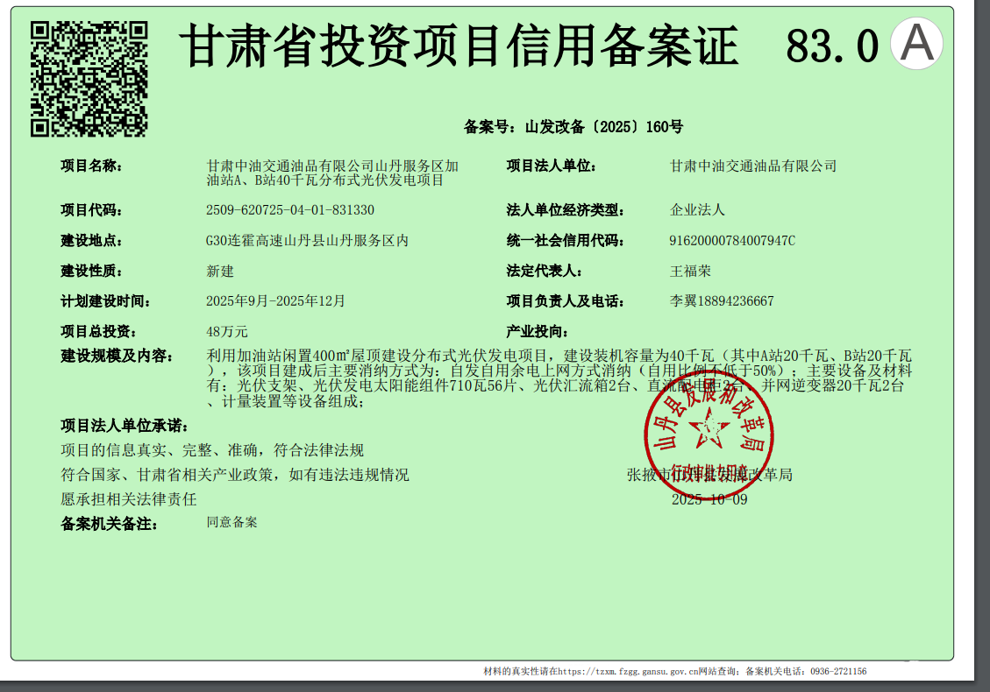Click the 项目名称 field label

coord(92,166)
